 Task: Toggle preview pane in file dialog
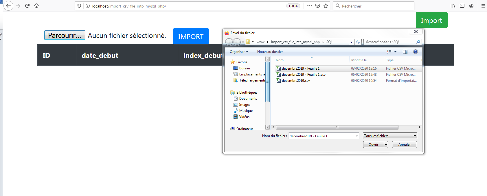(x=405, y=52)
